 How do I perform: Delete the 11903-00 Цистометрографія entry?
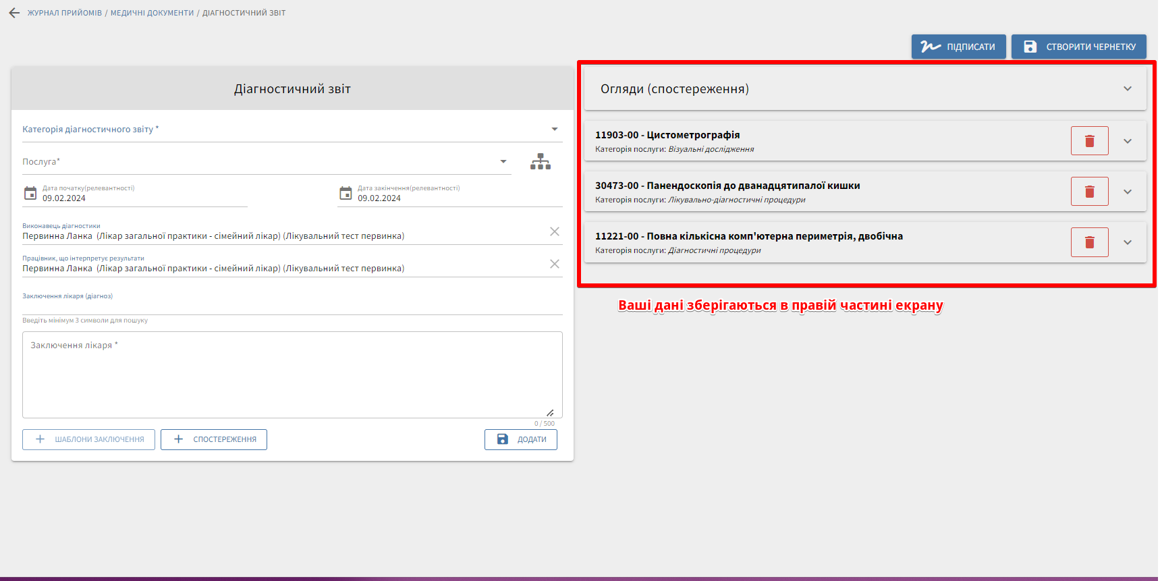pyautogui.click(x=1089, y=141)
